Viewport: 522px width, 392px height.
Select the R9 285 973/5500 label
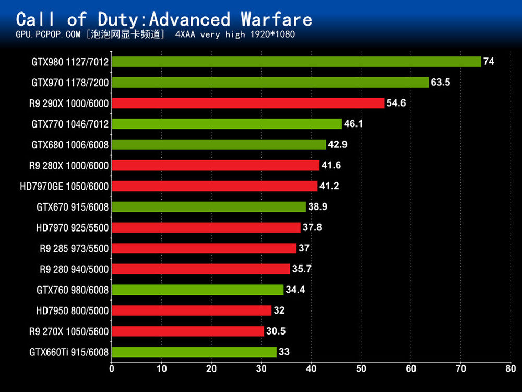(x=74, y=248)
